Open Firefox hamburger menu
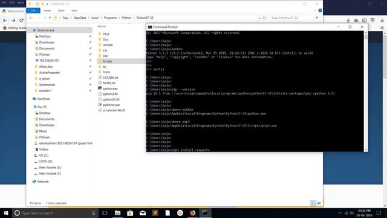Image resolution: width=387 pixels, height=218 pixels. (x=382, y=21)
